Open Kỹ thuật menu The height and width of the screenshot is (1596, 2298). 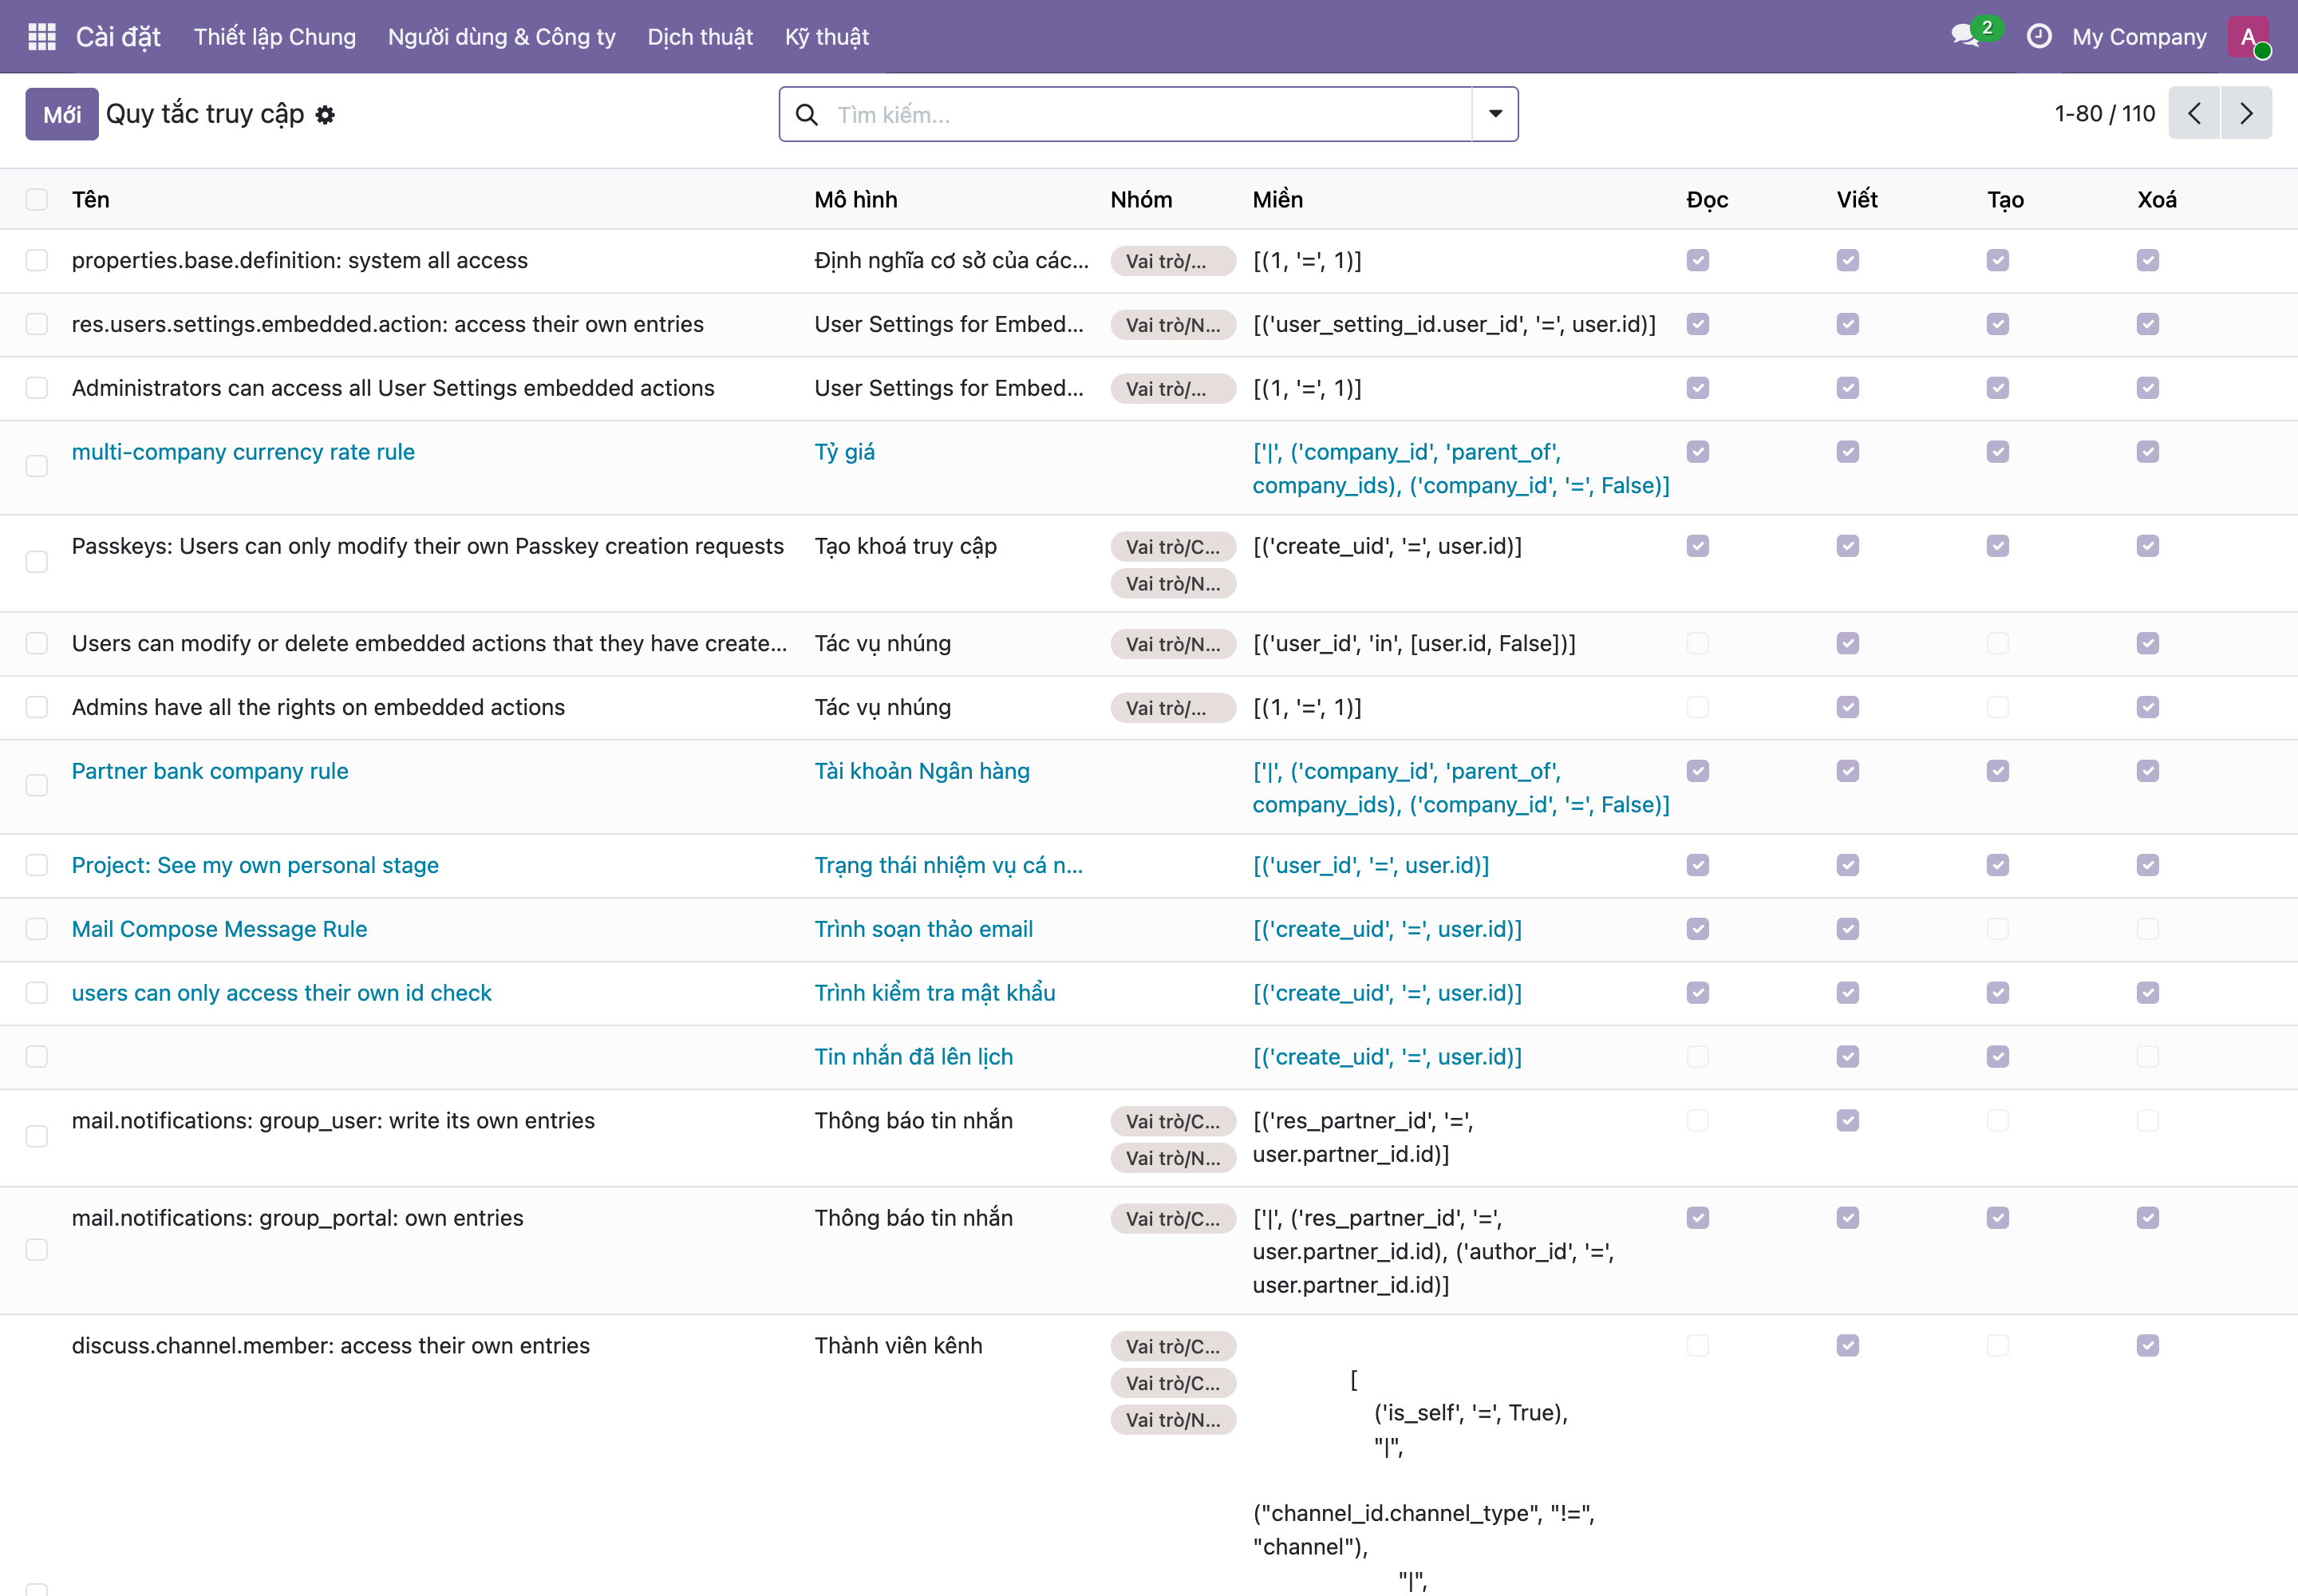pyautogui.click(x=827, y=37)
